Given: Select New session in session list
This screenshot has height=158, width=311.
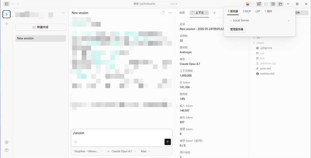Looking at the screenshot, I should [41, 38].
